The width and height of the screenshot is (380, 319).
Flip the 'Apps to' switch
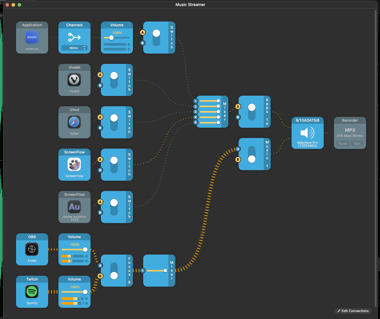[x=252, y=112]
